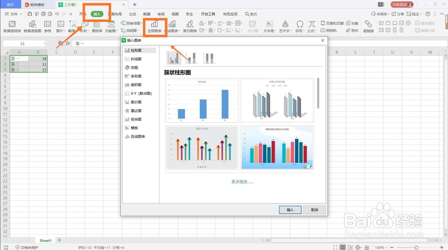Click the chart dialog vertical scrollbar

[x=318, y=93]
